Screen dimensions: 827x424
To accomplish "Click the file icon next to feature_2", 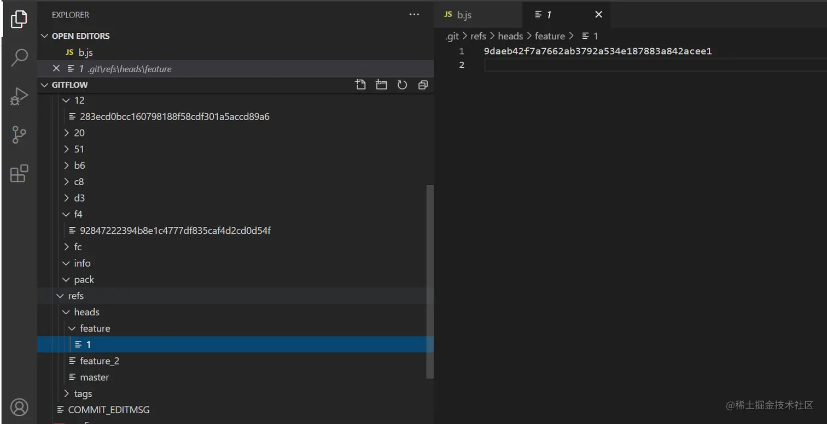I will click(72, 361).
